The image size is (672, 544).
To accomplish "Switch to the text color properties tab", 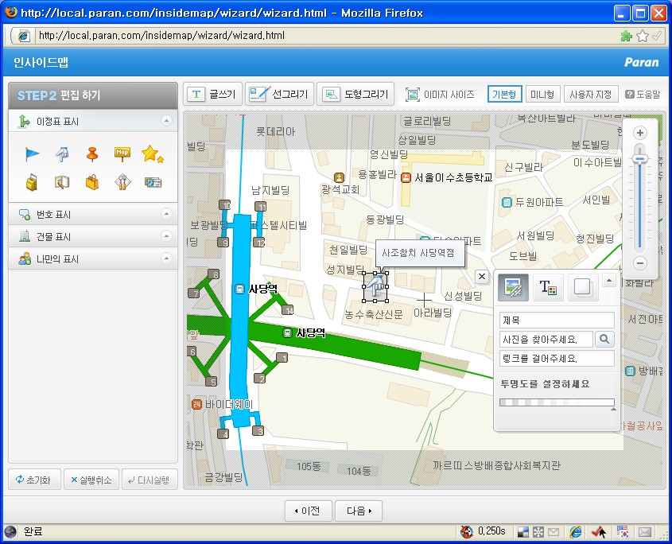I will (548, 287).
